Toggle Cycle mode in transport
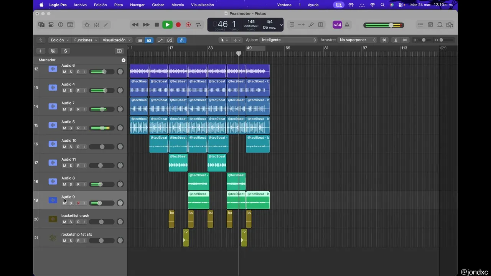Image resolution: width=491 pixels, height=276 pixels. coord(198,25)
